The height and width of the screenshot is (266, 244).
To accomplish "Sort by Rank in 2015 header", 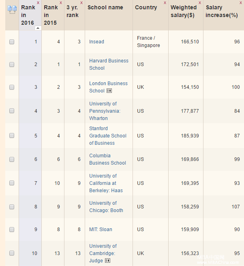I will pos(51,15).
